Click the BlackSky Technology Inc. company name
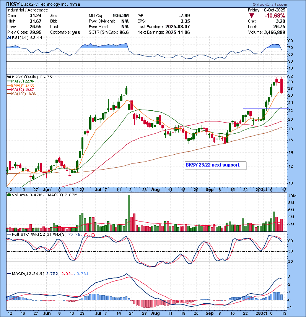This screenshot has width=306, height=317. pyautogui.click(x=44, y=4)
